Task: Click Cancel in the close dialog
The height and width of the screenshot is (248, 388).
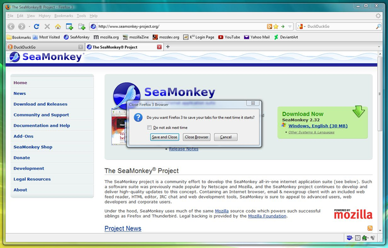Action: click(x=226, y=137)
